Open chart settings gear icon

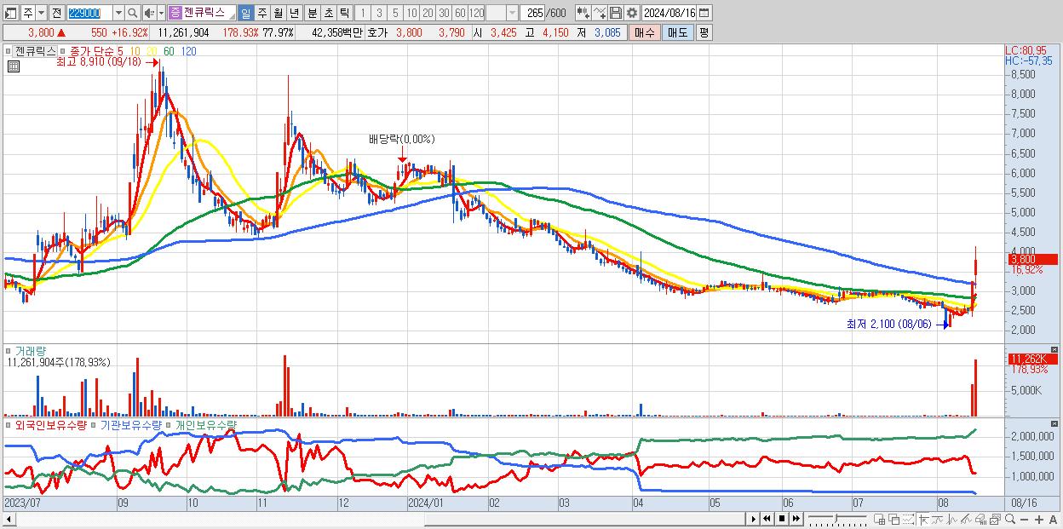[x=631, y=14]
